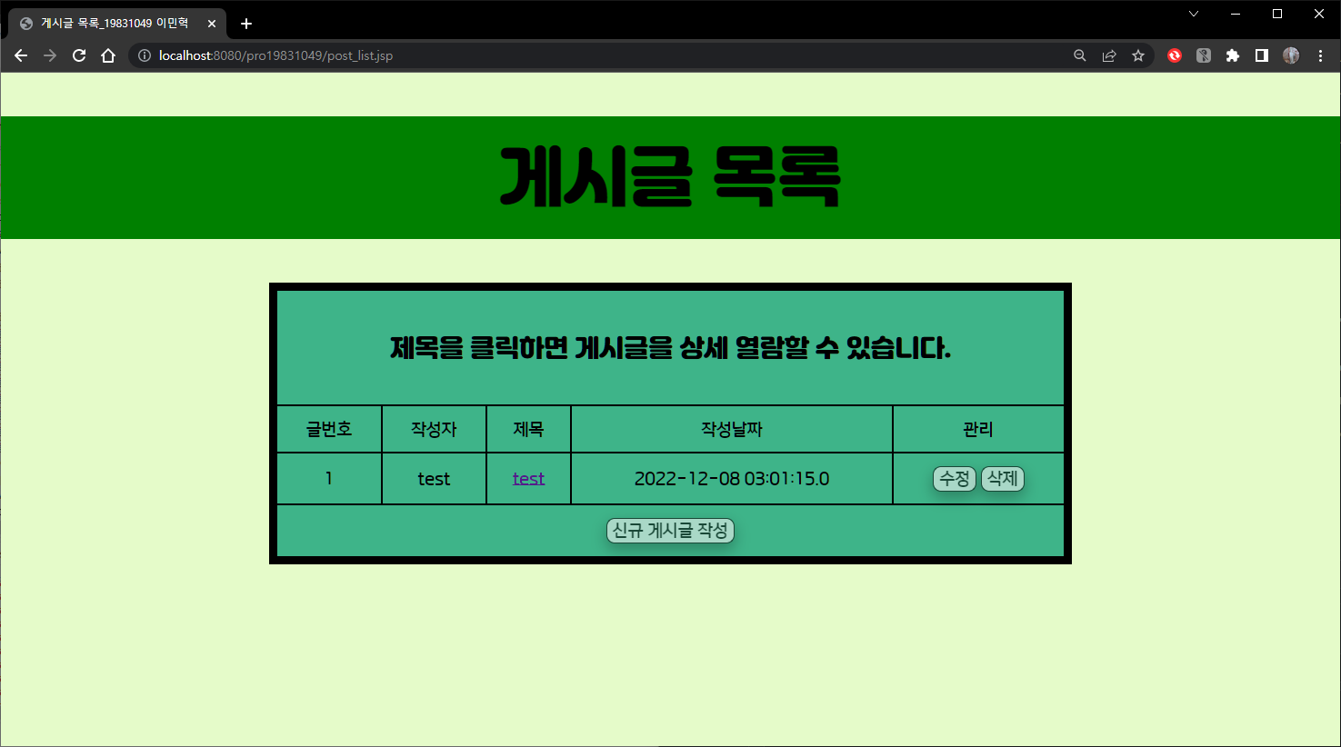This screenshot has height=747, width=1341.
Task: Click the reload page icon
Action: click(78, 55)
